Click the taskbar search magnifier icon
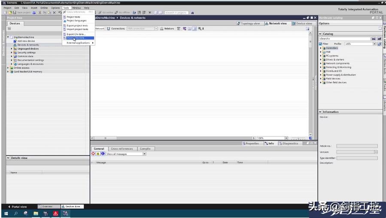This screenshot has width=386, height=218. point(16,213)
